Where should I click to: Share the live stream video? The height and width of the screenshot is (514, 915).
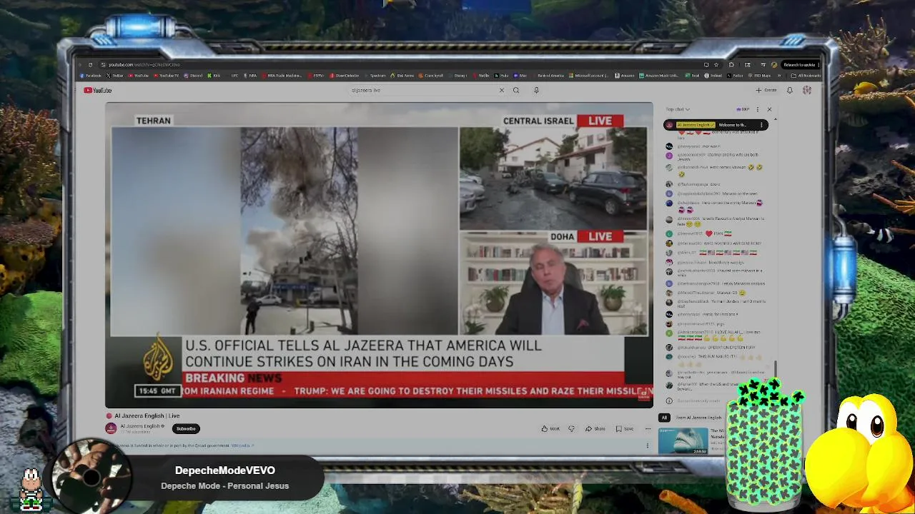point(595,428)
